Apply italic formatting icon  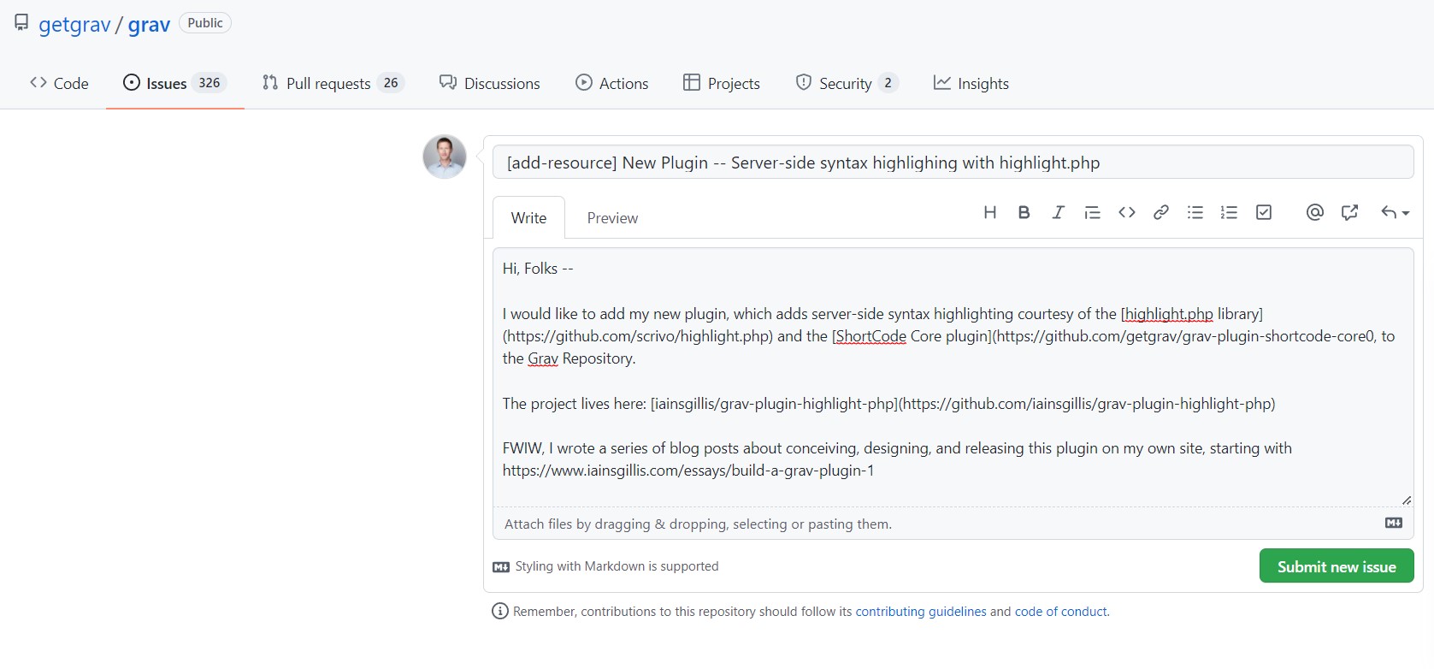tap(1058, 212)
